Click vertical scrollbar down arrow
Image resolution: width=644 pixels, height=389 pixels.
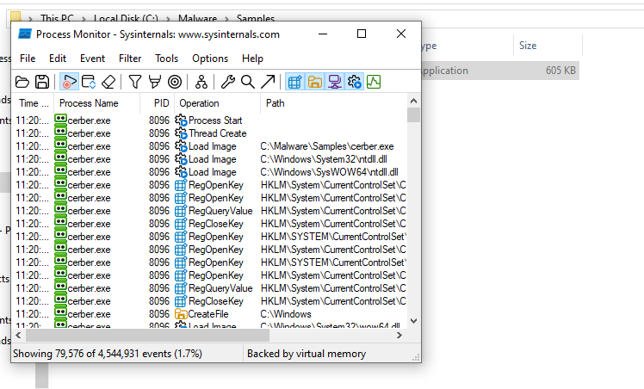click(x=413, y=321)
